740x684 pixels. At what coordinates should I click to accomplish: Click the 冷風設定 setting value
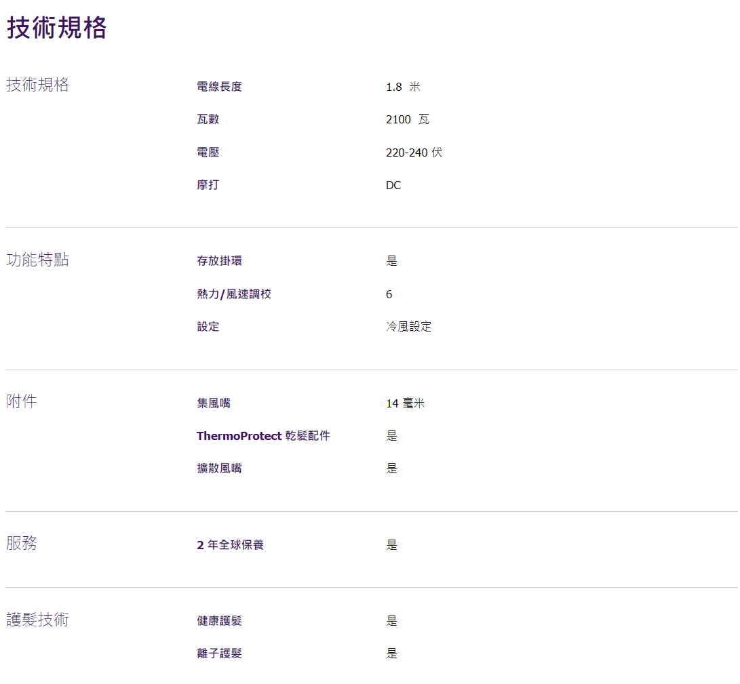pos(409,327)
